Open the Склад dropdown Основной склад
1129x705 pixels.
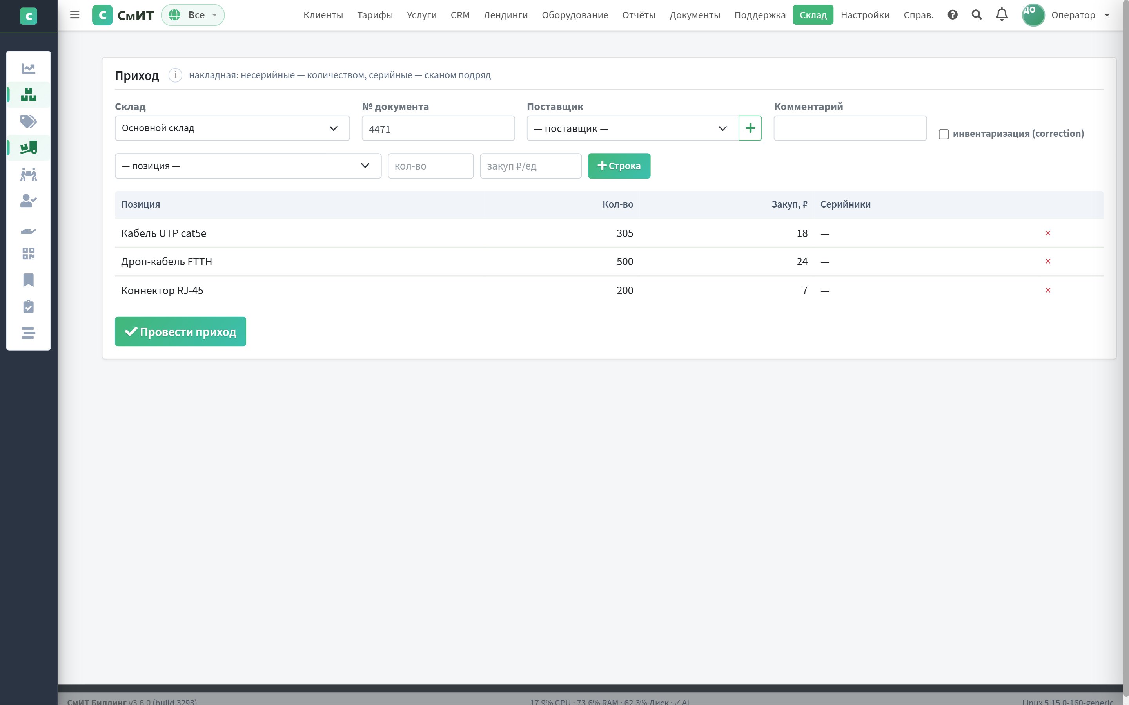(x=232, y=128)
